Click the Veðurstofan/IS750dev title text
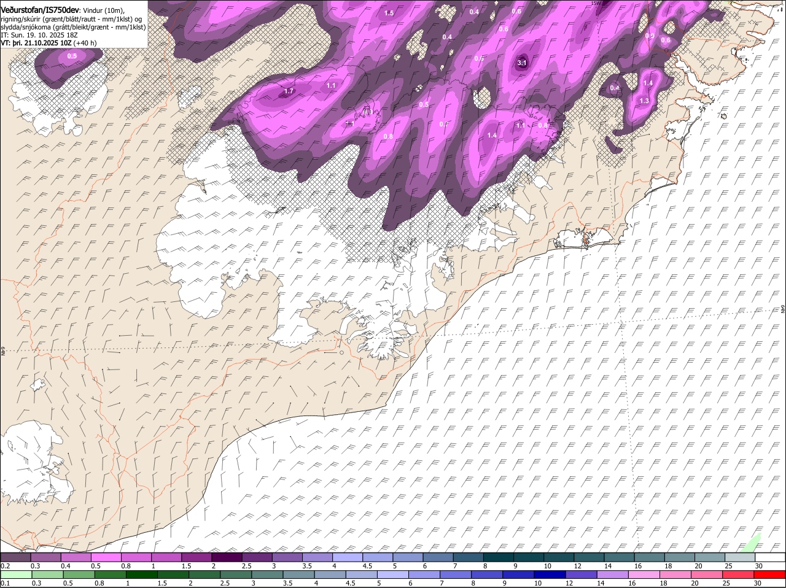Screen dimensions: 786x588 [40, 10]
